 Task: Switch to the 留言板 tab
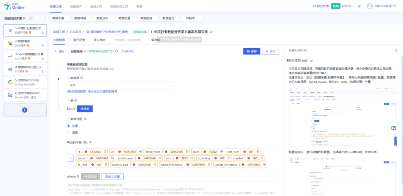click(156, 40)
